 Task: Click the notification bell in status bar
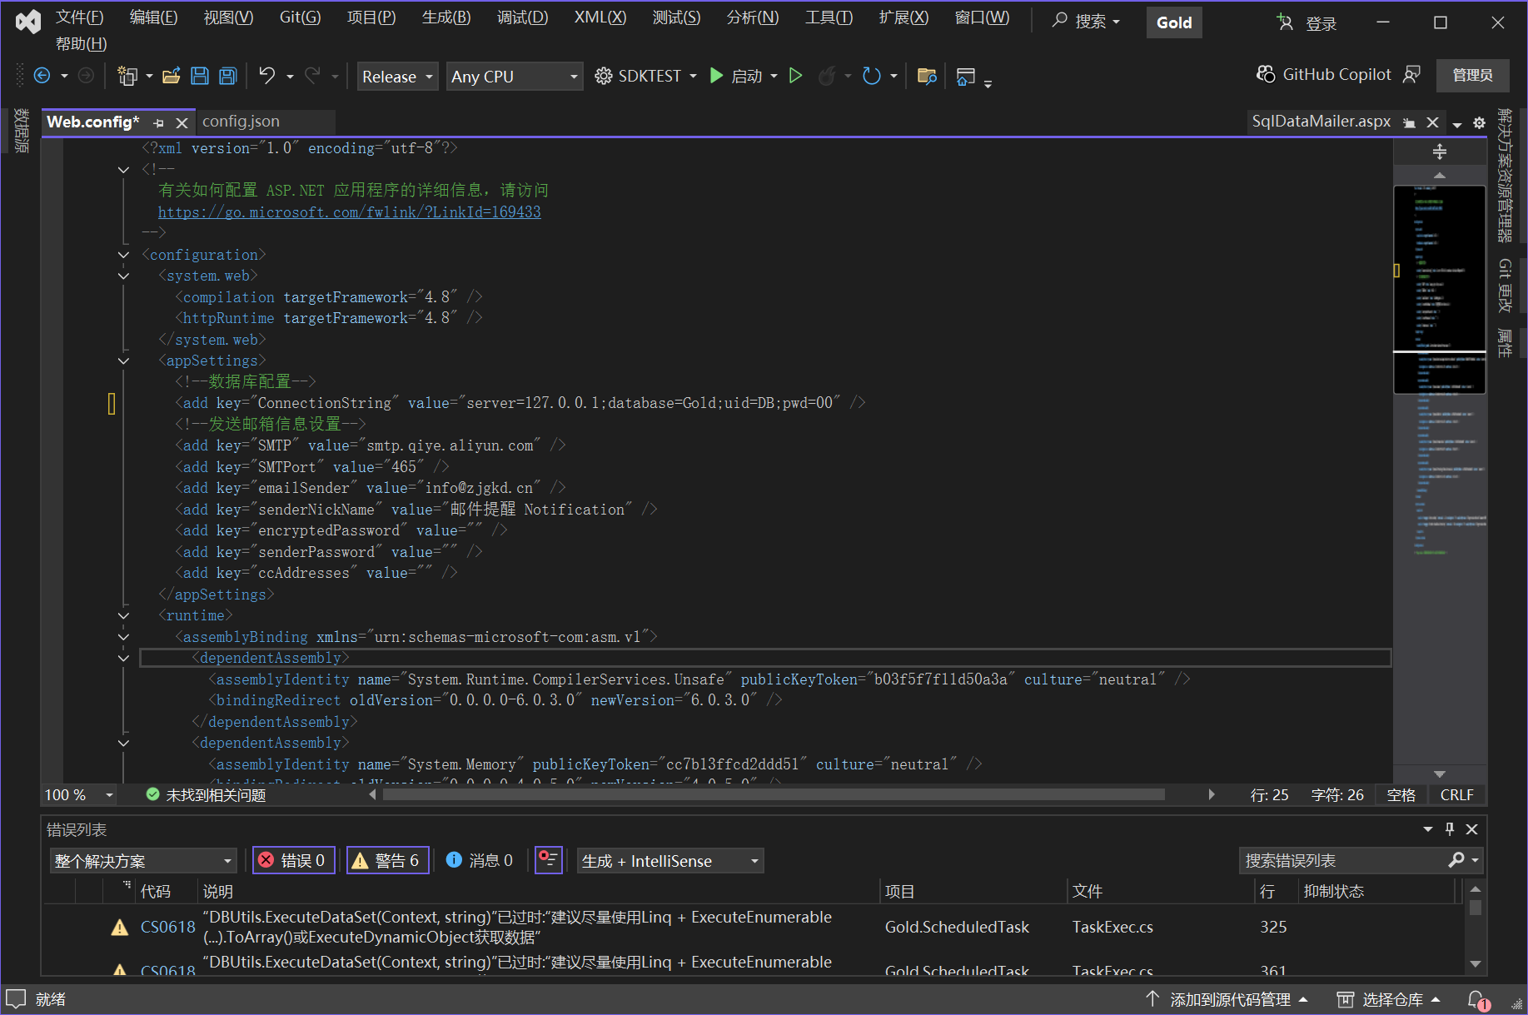pyautogui.click(x=1476, y=999)
